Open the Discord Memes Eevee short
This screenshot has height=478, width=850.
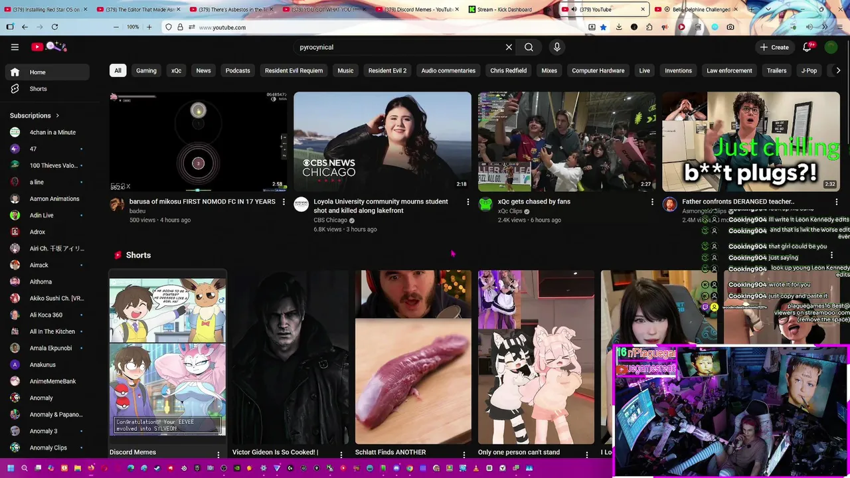click(167, 357)
